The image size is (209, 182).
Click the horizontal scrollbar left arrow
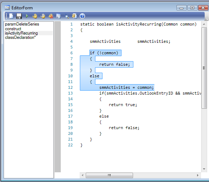[x=83, y=175]
